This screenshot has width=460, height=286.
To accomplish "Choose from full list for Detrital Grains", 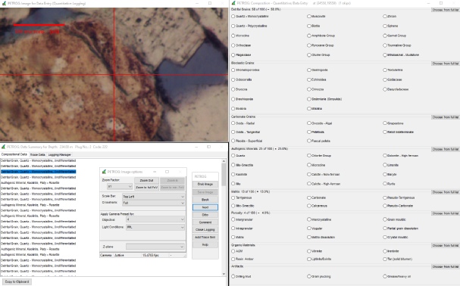I will click(446, 10).
